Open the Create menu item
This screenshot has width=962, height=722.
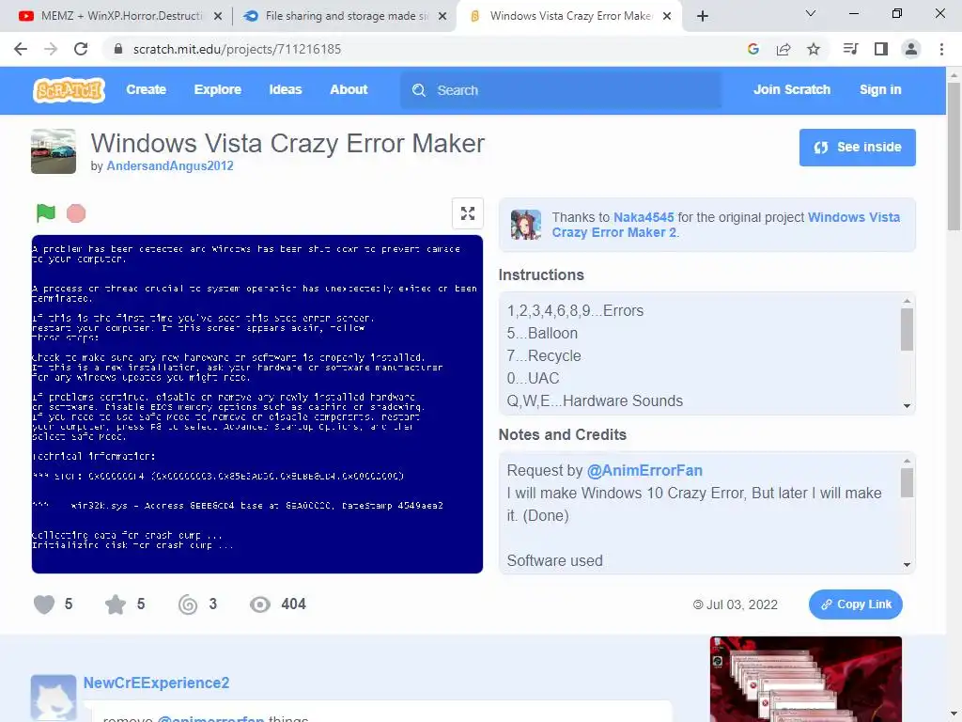(146, 89)
